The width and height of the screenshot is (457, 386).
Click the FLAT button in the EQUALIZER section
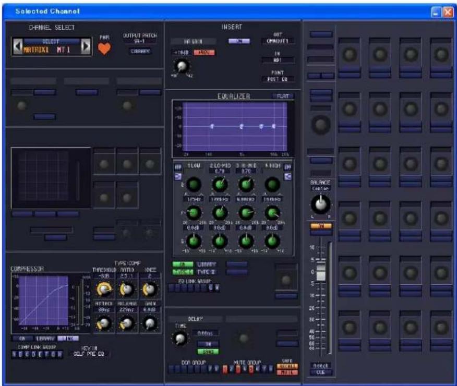(x=283, y=96)
